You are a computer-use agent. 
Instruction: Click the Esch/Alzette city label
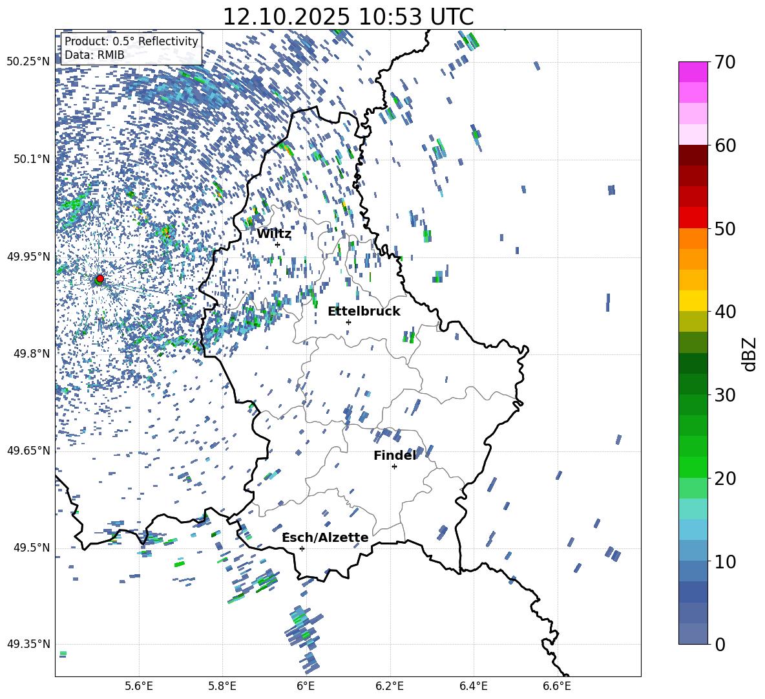[325, 537]
